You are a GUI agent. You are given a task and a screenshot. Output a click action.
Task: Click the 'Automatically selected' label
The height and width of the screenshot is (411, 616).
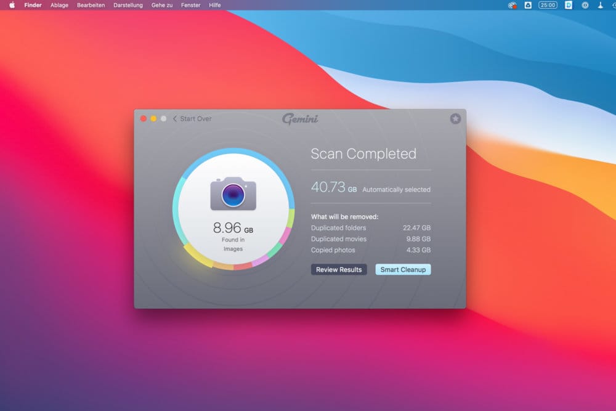pyautogui.click(x=396, y=189)
